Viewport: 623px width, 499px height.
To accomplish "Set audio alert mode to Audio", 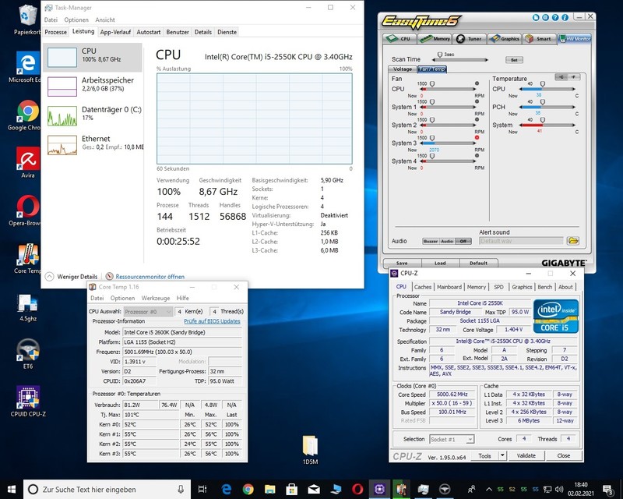I will pos(447,241).
